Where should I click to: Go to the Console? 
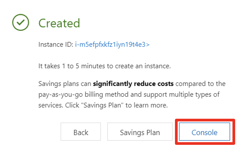coord(204,132)
